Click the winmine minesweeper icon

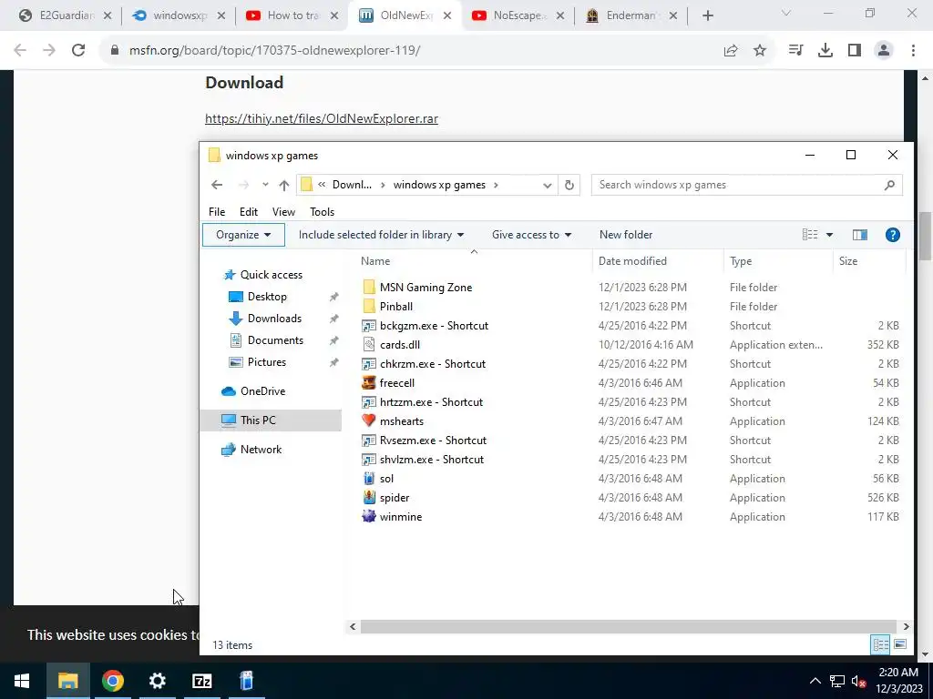coord(369,517)
